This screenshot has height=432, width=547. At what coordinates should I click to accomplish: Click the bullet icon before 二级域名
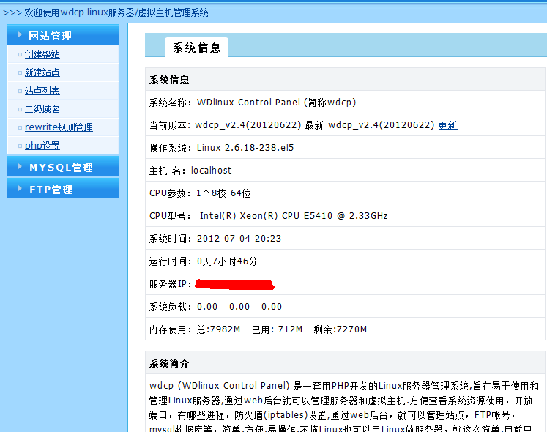[19, 109]
